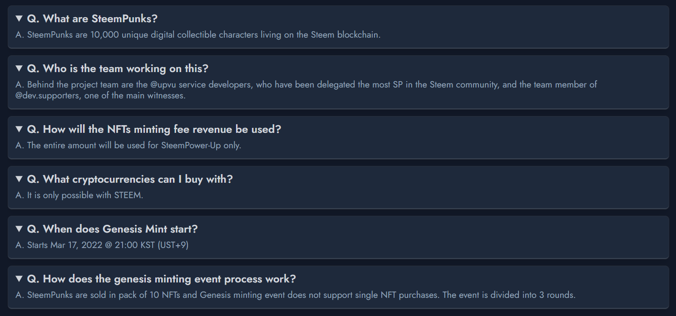Collapse the 'What are SteemPunks?' disclosure triangle
Image resolution: width=676 pixels, height=316 pixels.
[19, 19]
